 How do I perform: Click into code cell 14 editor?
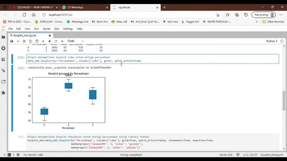pos(152,59)
